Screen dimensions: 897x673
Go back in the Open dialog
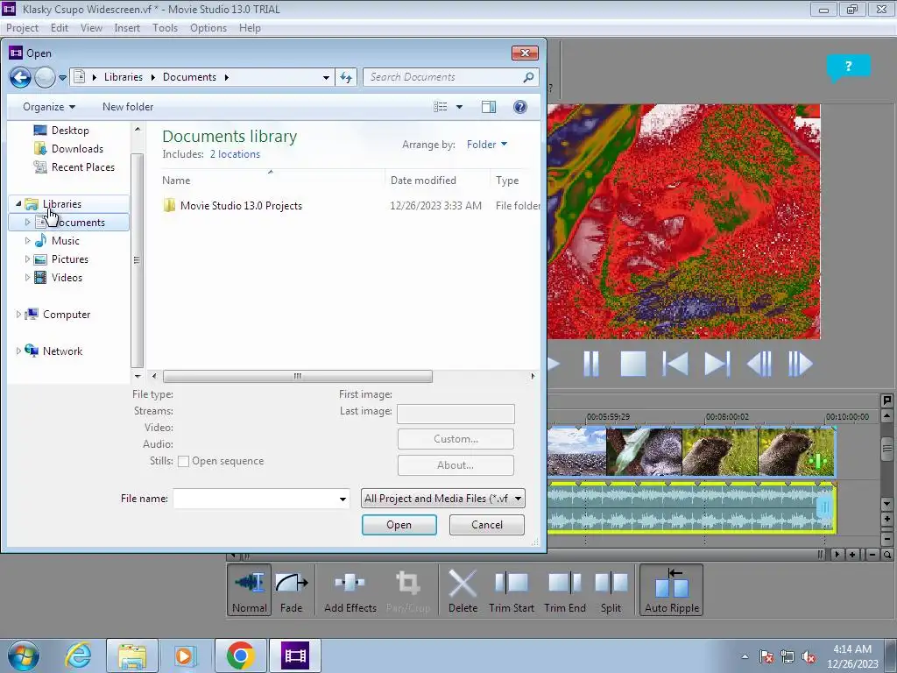[x=21, y=77]
